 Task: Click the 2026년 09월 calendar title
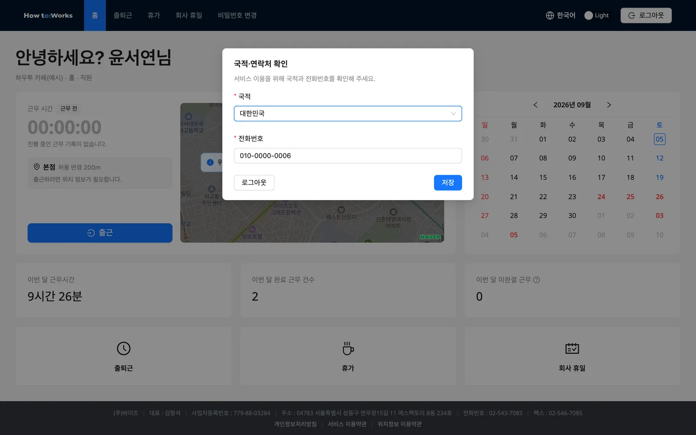point(572,105)
